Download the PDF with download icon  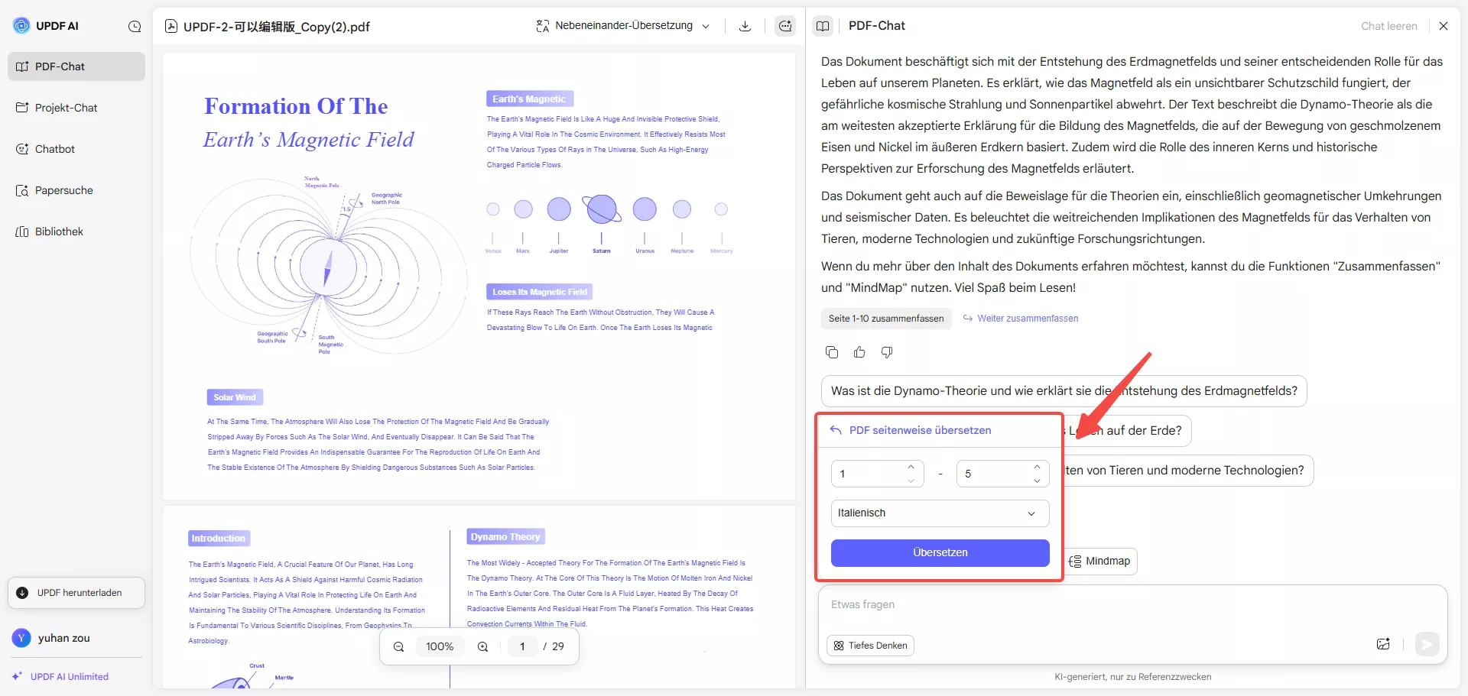745,26
